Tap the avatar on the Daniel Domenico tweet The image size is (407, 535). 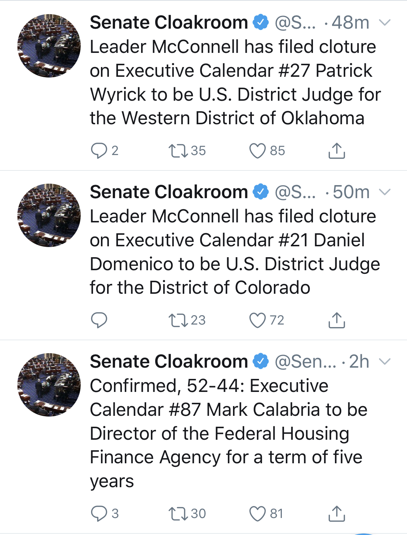[49, 215]
